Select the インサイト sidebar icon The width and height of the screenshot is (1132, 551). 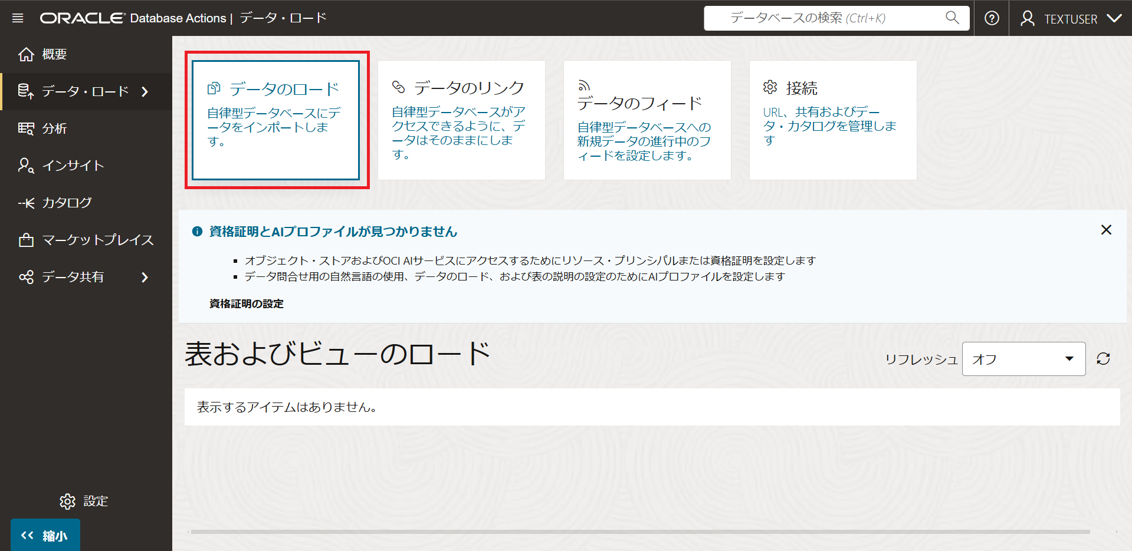(26, 166)
